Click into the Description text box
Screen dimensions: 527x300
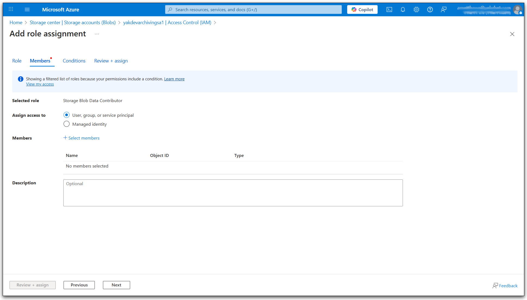[233, 193]
